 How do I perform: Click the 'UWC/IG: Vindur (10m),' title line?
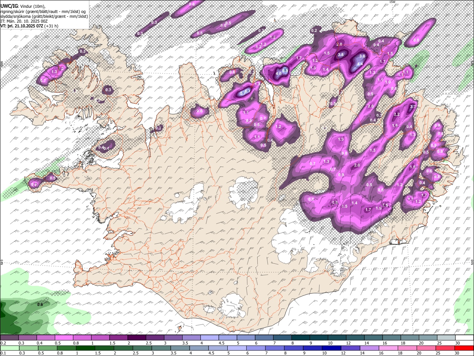[23, 6]
